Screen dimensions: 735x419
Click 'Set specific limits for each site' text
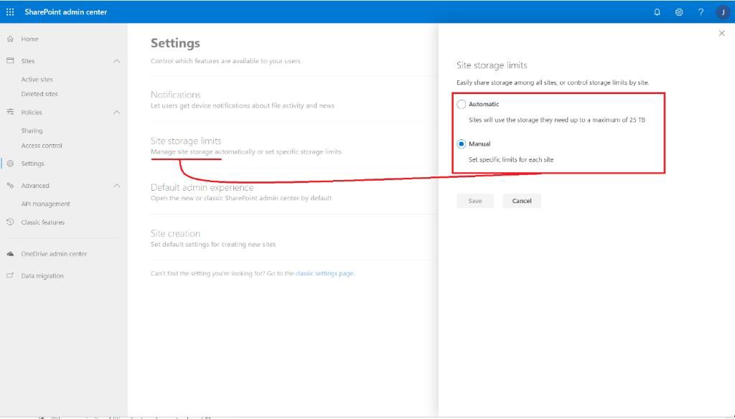tap(511, 159)
